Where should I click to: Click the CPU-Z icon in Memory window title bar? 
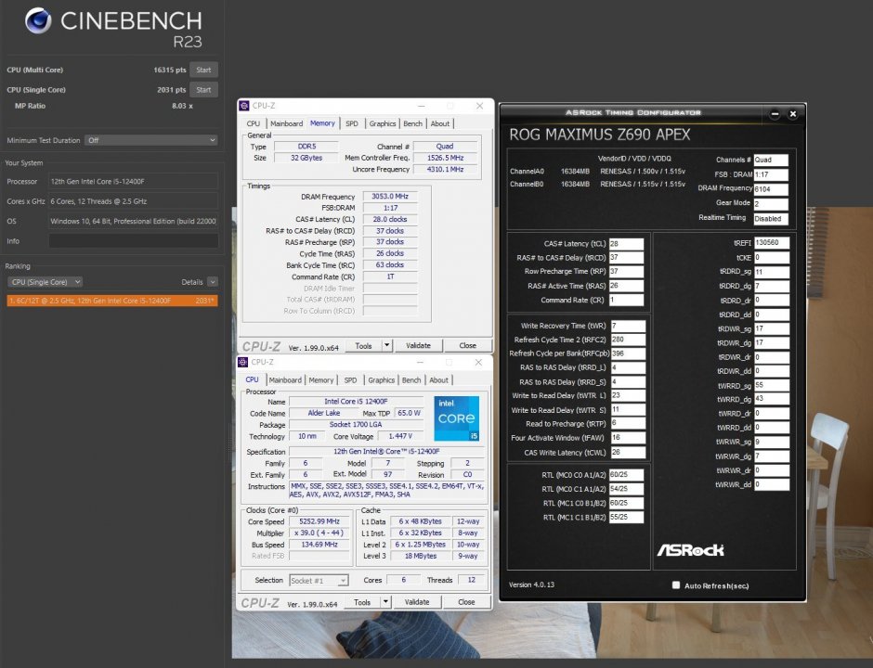(x=244, y=106)
